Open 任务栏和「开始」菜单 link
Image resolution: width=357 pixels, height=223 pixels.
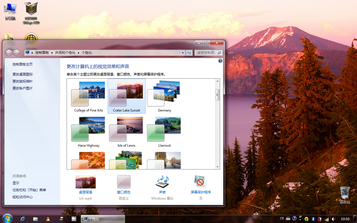click(x=29, y=190)
